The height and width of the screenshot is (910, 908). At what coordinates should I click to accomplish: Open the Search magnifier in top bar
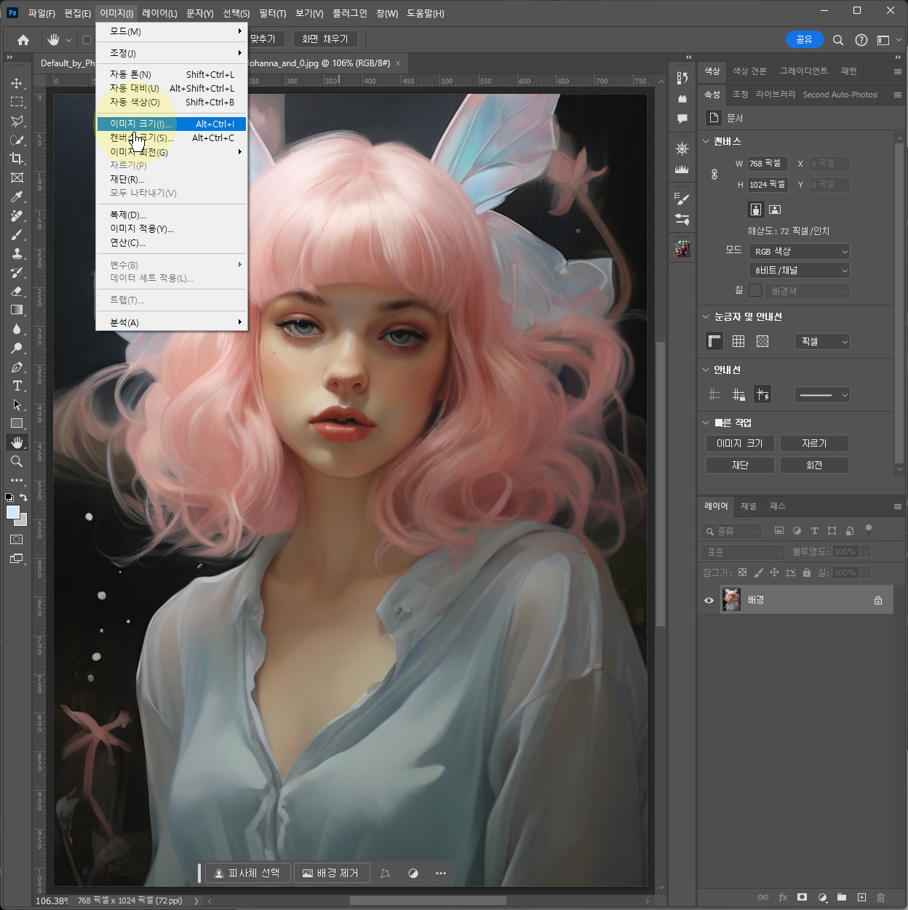tap(838, 40)
